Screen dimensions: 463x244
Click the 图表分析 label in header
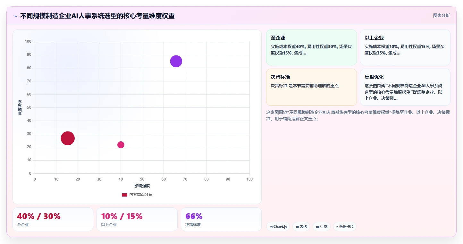(441, 15)
